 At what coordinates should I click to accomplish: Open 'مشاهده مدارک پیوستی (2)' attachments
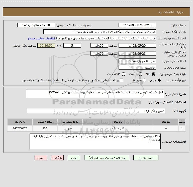105,158
